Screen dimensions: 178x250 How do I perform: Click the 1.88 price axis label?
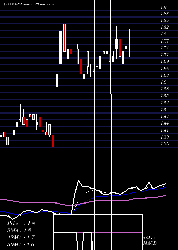click(x=164, y=14)
